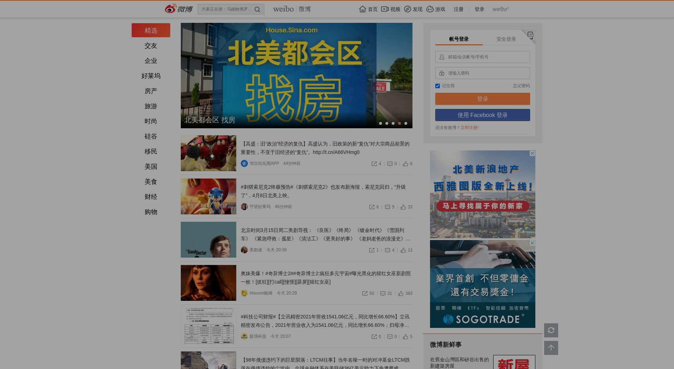The image size is (674, 369).
Task: Click the search magnifier icon
Action: [257, 9]
